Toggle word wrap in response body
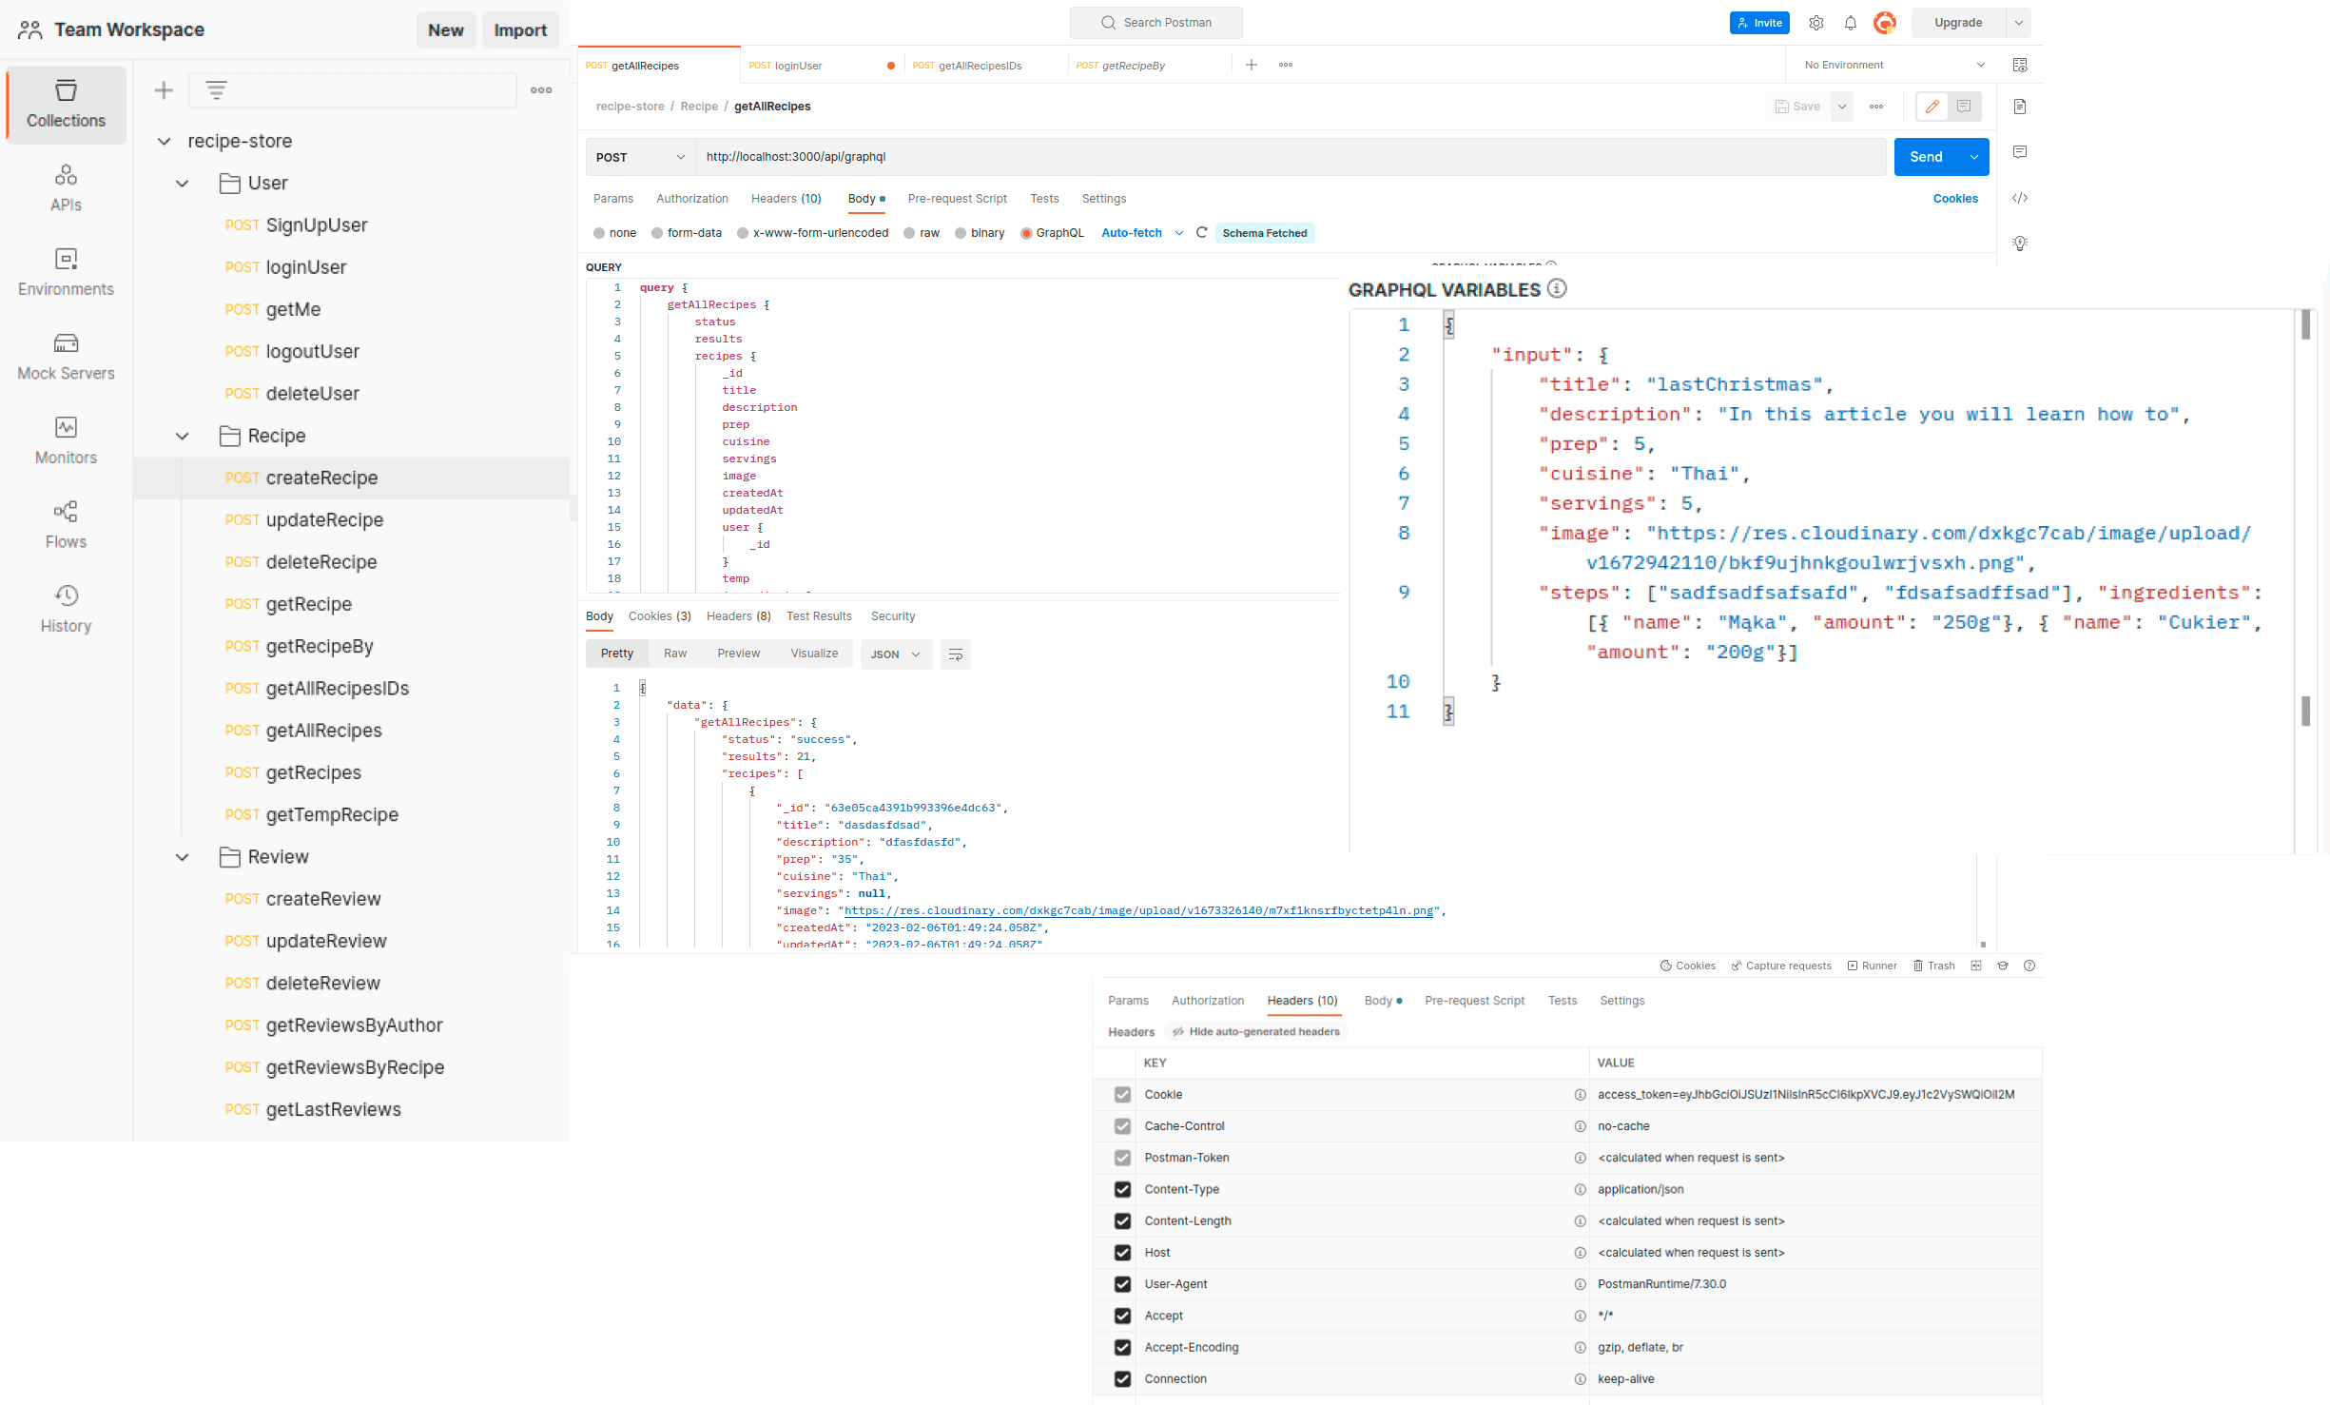Viewport: 2330px width, 1405px height. 956,654
